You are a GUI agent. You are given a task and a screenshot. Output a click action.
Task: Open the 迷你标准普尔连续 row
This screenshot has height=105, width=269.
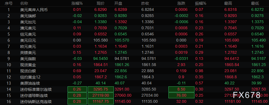click(134, 89)
